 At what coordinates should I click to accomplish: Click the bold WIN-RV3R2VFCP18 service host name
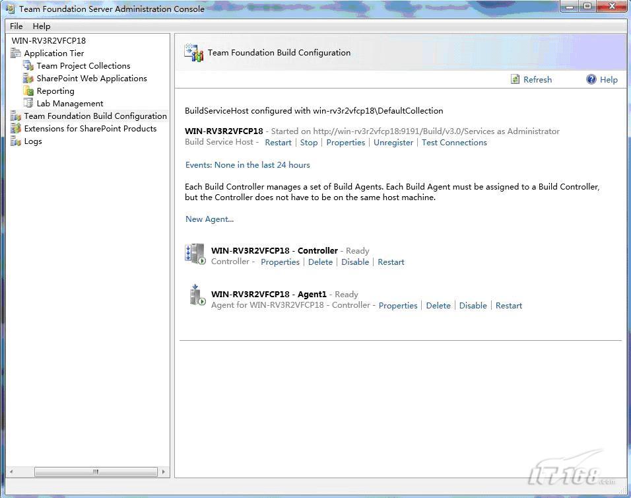tap(224, 131)
